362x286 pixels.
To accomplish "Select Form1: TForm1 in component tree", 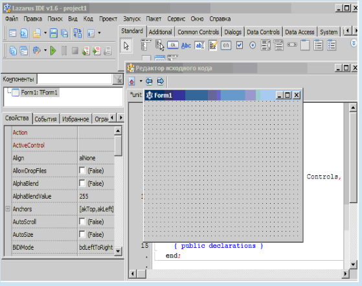I will (x=39, y=93).
